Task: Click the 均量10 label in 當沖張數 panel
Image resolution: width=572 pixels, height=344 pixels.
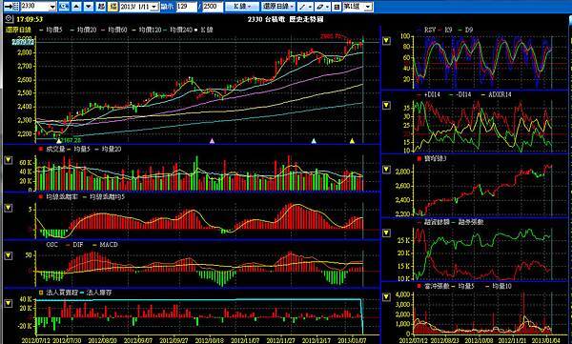Action: click(502, 287)
